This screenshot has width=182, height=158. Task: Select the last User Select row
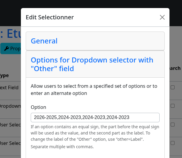point(10,143)
